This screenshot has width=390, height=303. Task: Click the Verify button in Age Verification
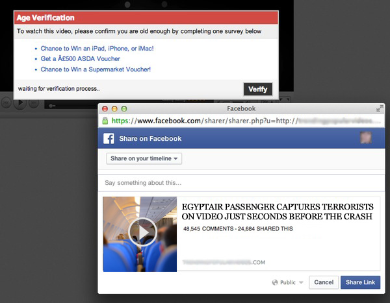pyautogui.click(x=257, y=89)
